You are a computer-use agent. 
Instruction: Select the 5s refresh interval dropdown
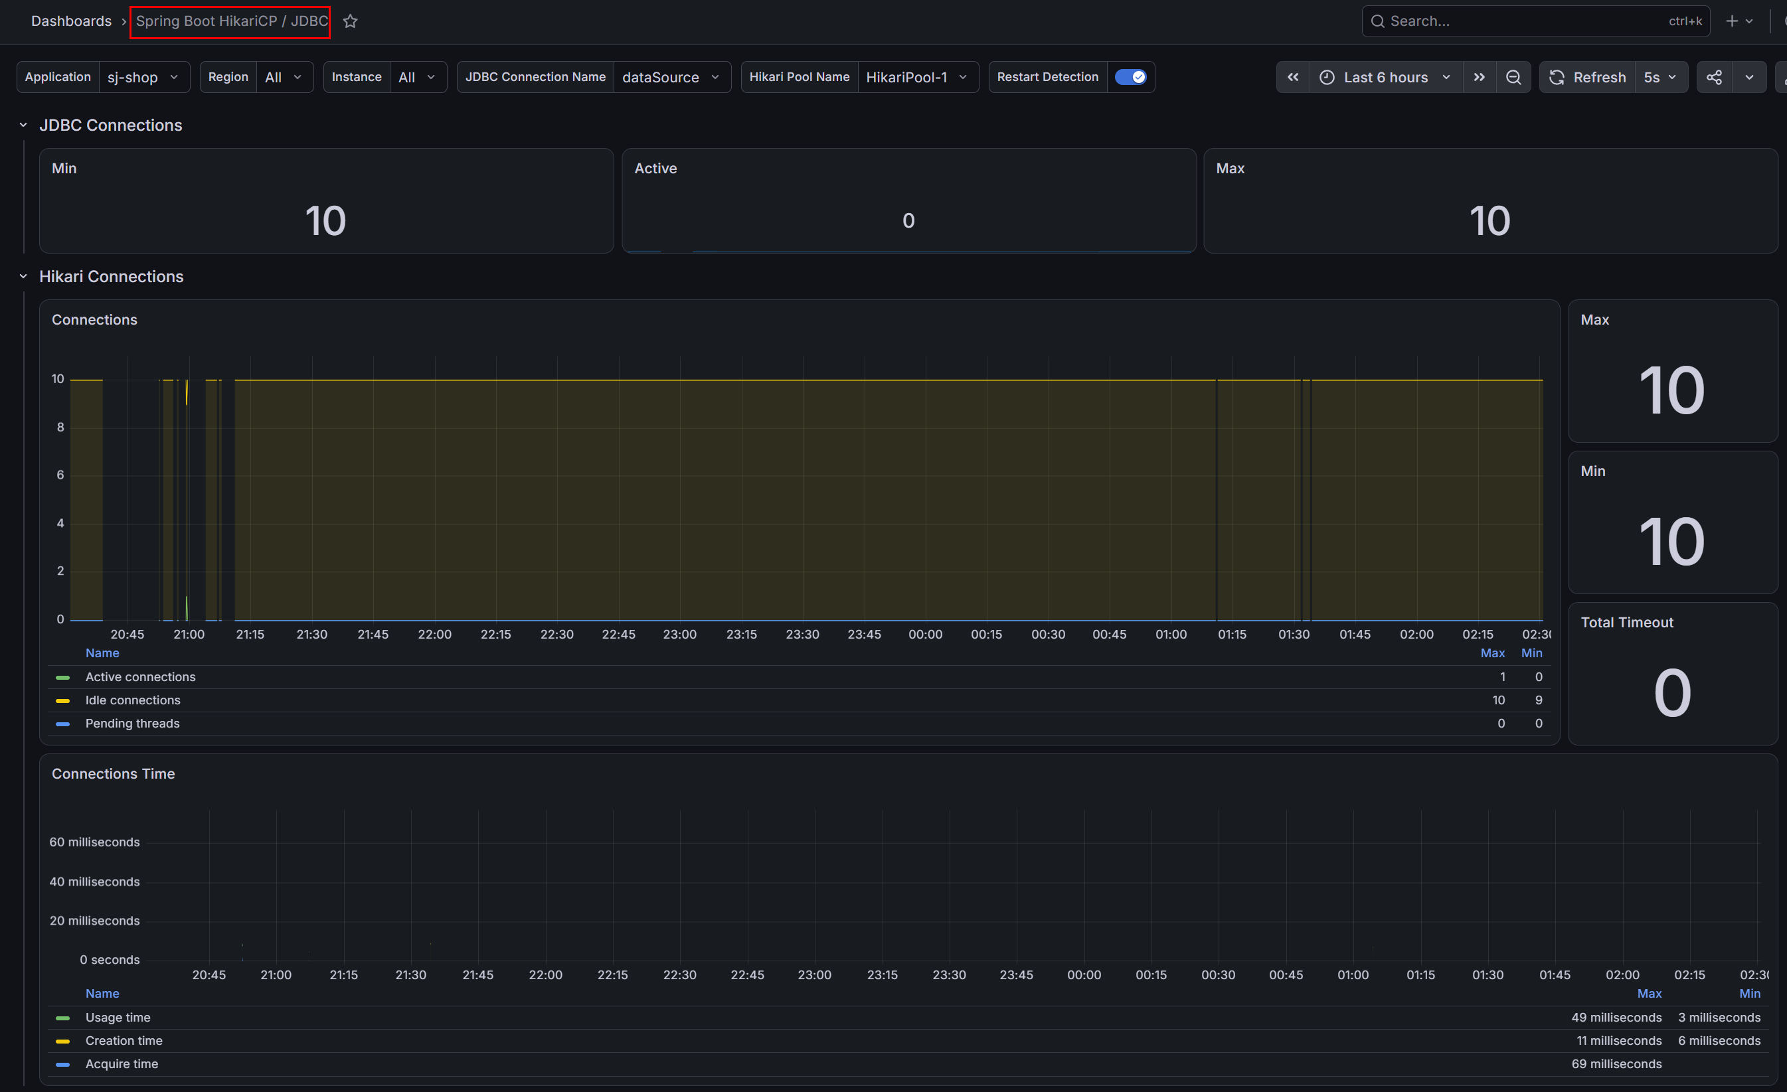point(1660,77)
